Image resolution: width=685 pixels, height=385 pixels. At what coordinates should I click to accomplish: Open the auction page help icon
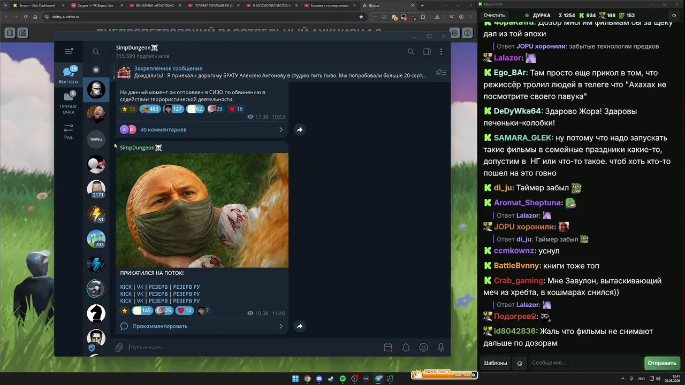pos(467,33)
